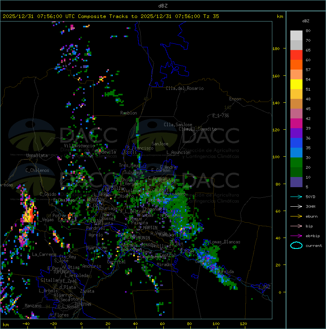This screenshot has width=326, height=329.
Task: Click the 'Potrerillos' map label
Action: click(65, 216)
